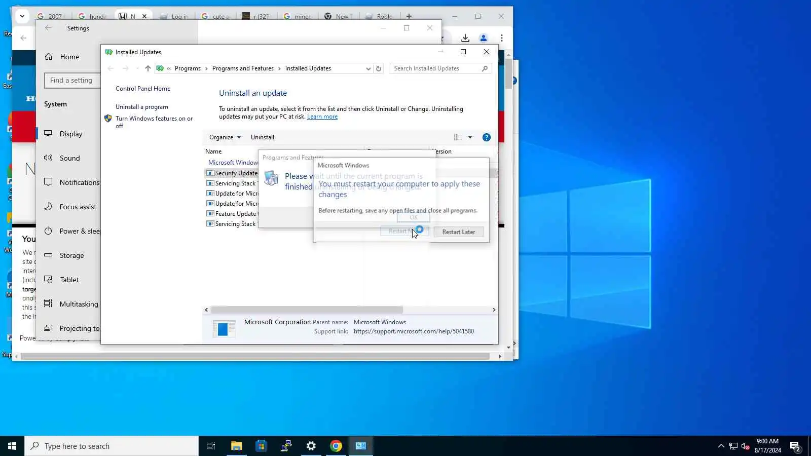
Task: Go back in the Settings window
Action: [x=48, y=28]
